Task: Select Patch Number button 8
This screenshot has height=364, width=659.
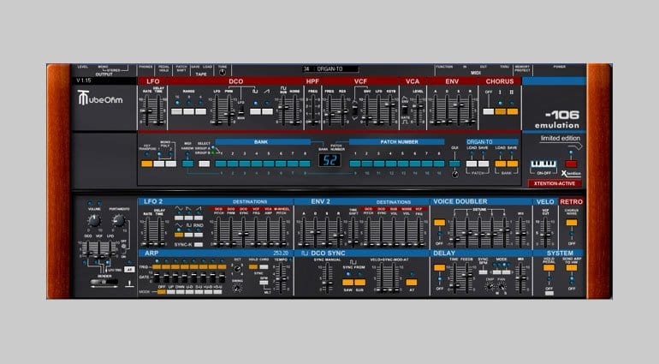Action: pos(439,164)
